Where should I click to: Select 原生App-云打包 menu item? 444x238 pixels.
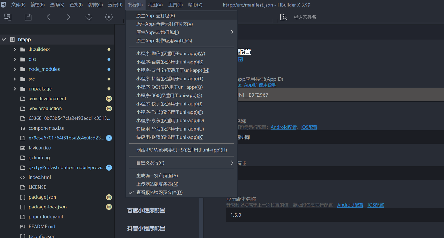click(155, 16)
